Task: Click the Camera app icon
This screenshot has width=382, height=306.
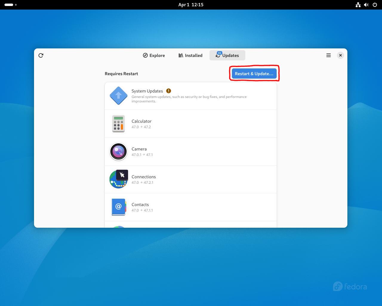Action: click(118, 152)
